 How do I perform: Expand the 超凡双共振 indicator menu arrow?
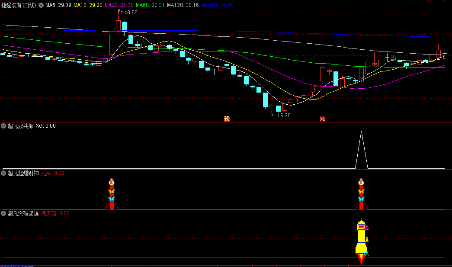(x=3, y=126)
